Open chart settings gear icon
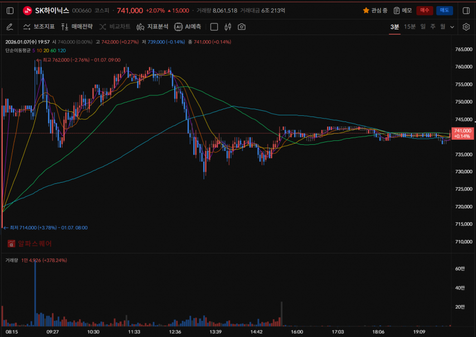The image size is (476, 337). pos(466,27)
